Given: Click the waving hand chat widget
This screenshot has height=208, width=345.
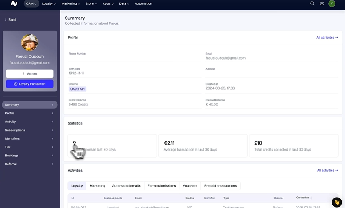Looking at the screenshot, I should point(337,202).
